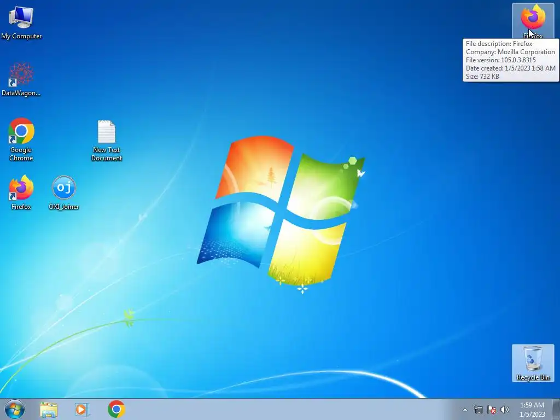Viewport: 560px width, 420px height.
Task: Open the Windows Start menu orb
Action: coord(15,409)
